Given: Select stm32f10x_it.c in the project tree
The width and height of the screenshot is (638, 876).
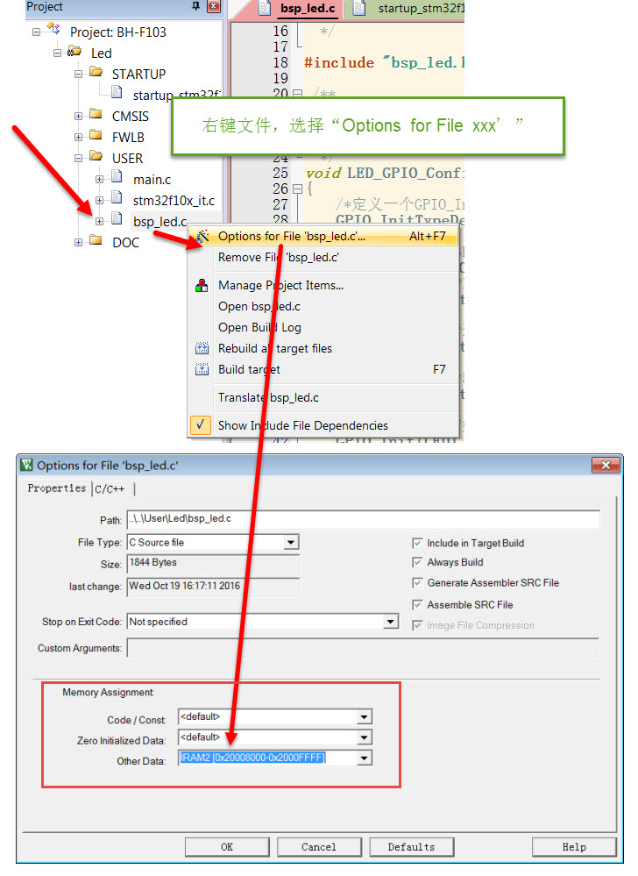Looking at the screenshot, I should pyautogui.click(x=174, y=201).
